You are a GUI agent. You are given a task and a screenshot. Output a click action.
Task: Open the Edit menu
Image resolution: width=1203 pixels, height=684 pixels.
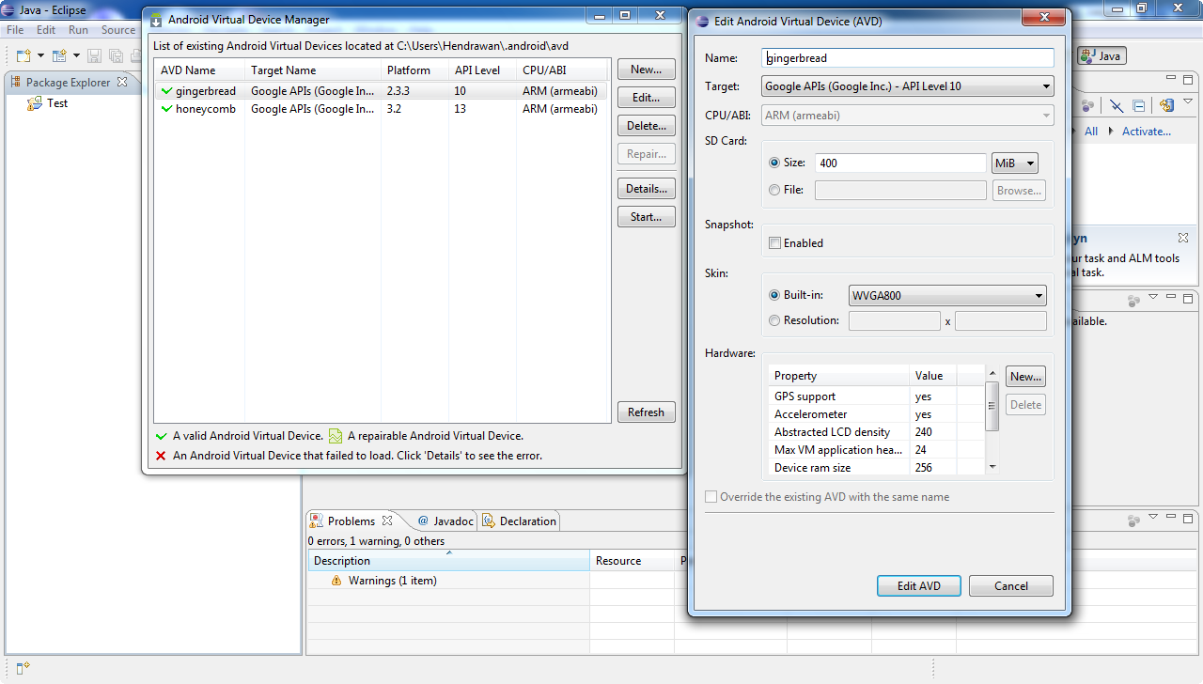pyautogui.click(x=46, y=30)
